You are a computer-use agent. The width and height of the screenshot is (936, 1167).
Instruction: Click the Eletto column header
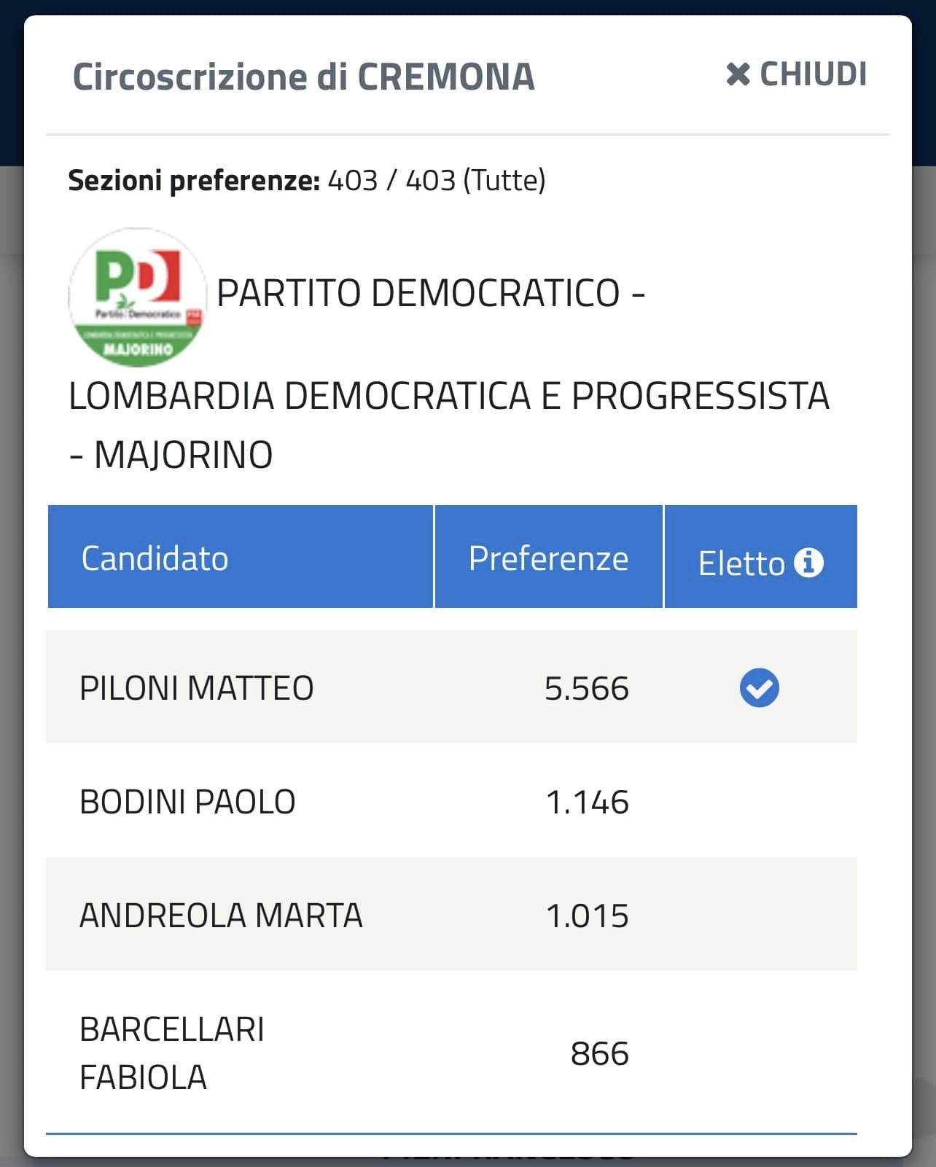tap(761, 557)
